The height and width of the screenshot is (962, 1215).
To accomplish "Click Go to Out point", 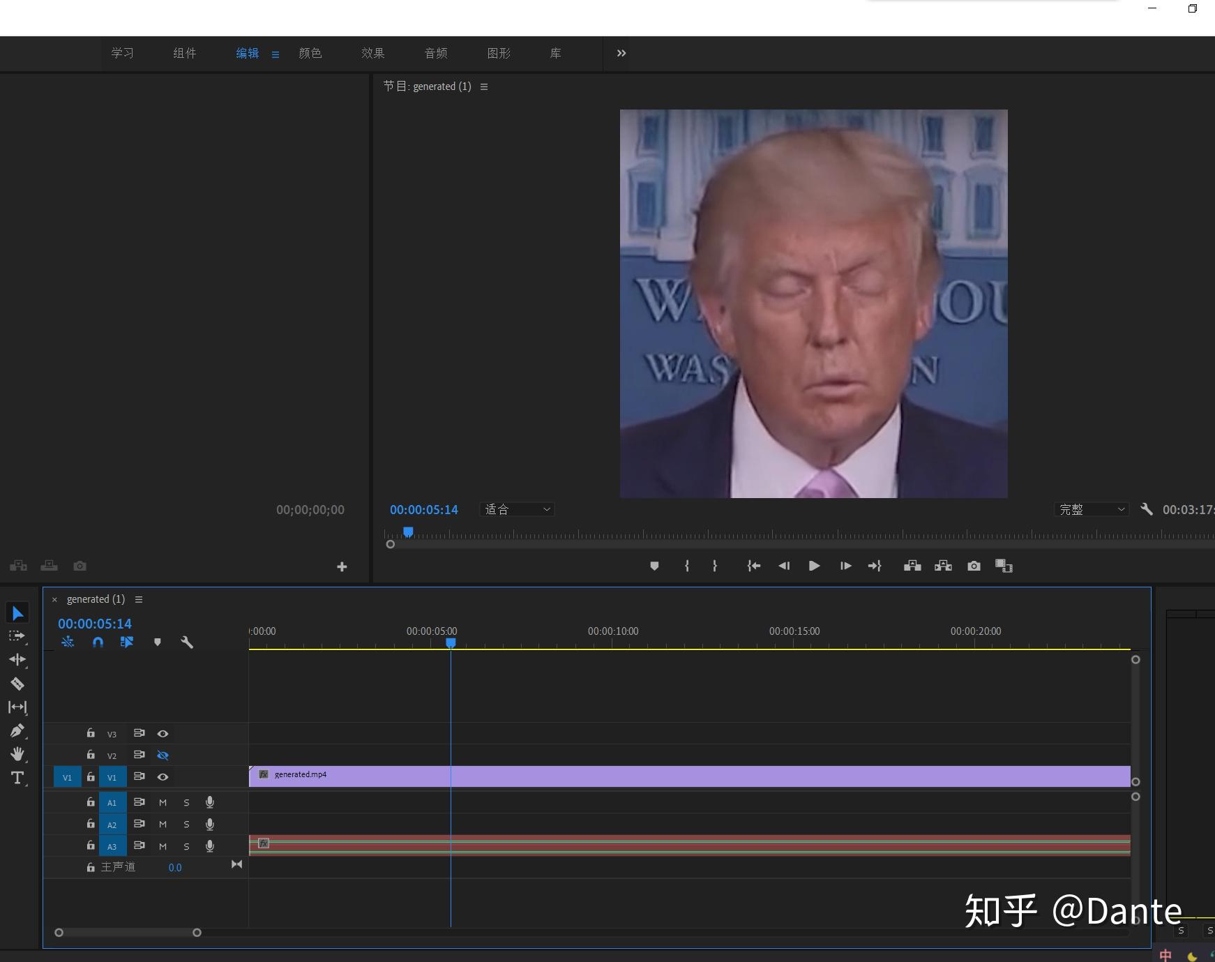I will click(875, 566).
